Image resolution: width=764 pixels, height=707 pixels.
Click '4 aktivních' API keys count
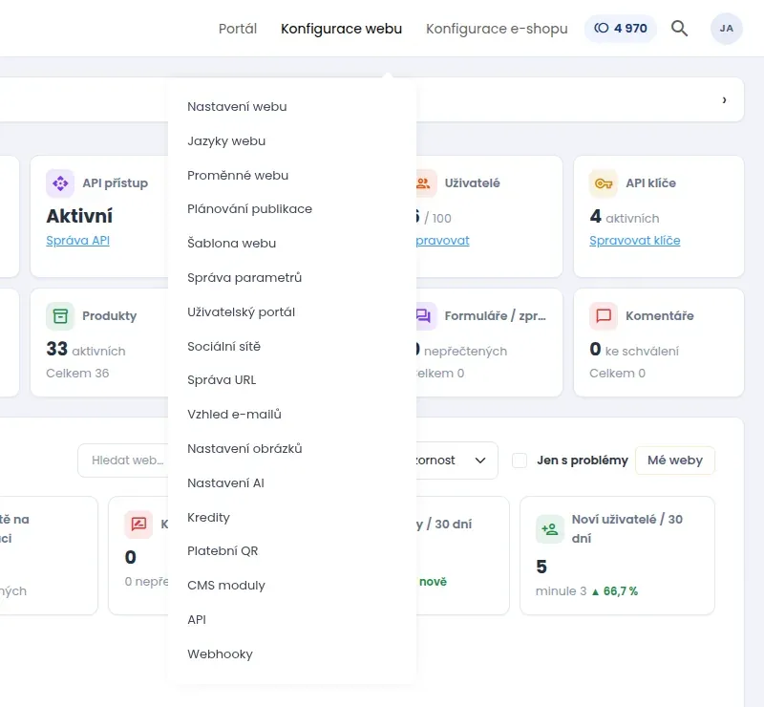(625, 217)
